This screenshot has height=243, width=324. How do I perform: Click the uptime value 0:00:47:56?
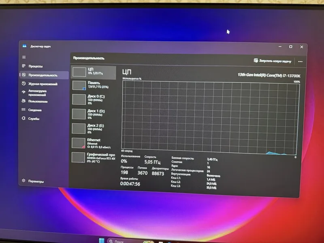click(130, 184)
